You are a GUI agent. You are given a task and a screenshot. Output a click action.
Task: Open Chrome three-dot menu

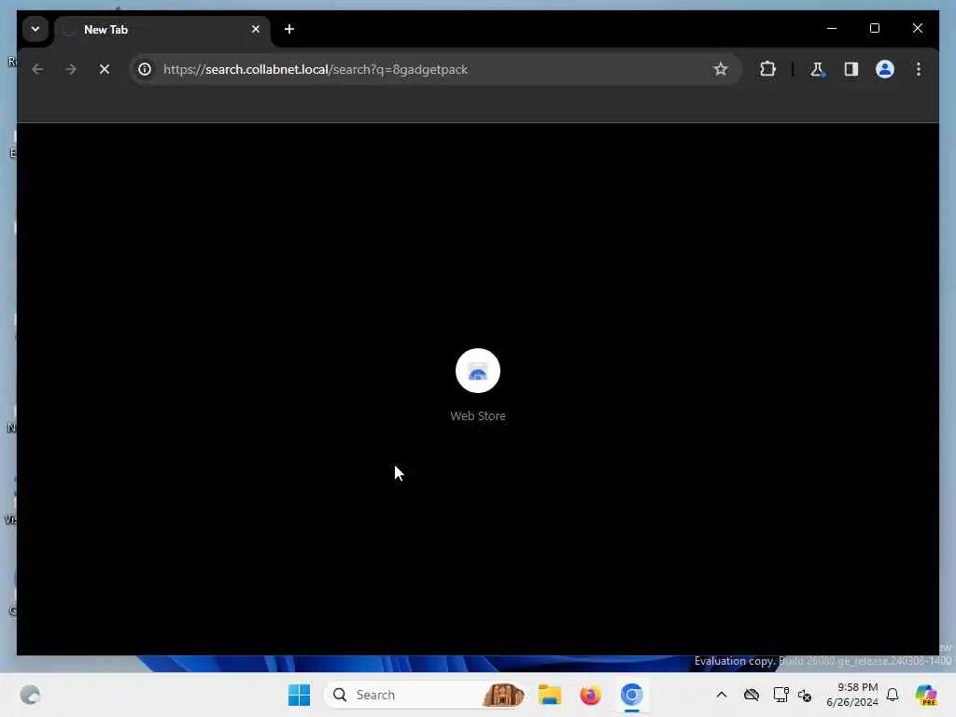coord(919,69)
